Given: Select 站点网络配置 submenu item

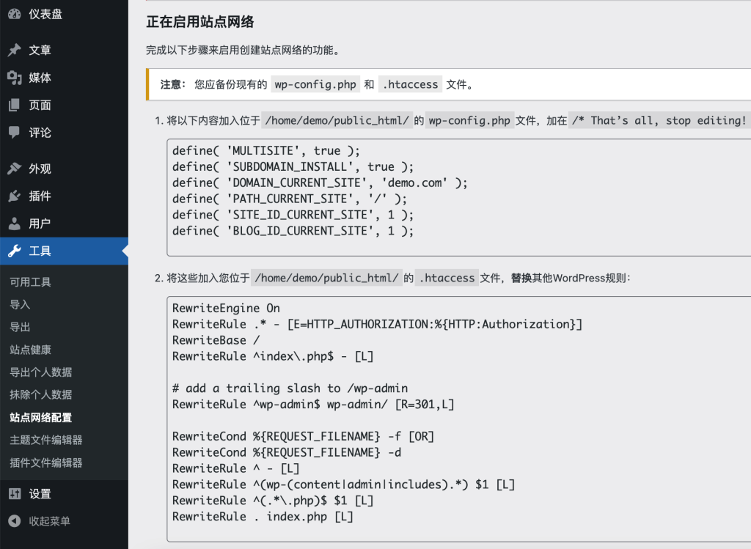Looking at the screenshot, I should click(40, 418).
